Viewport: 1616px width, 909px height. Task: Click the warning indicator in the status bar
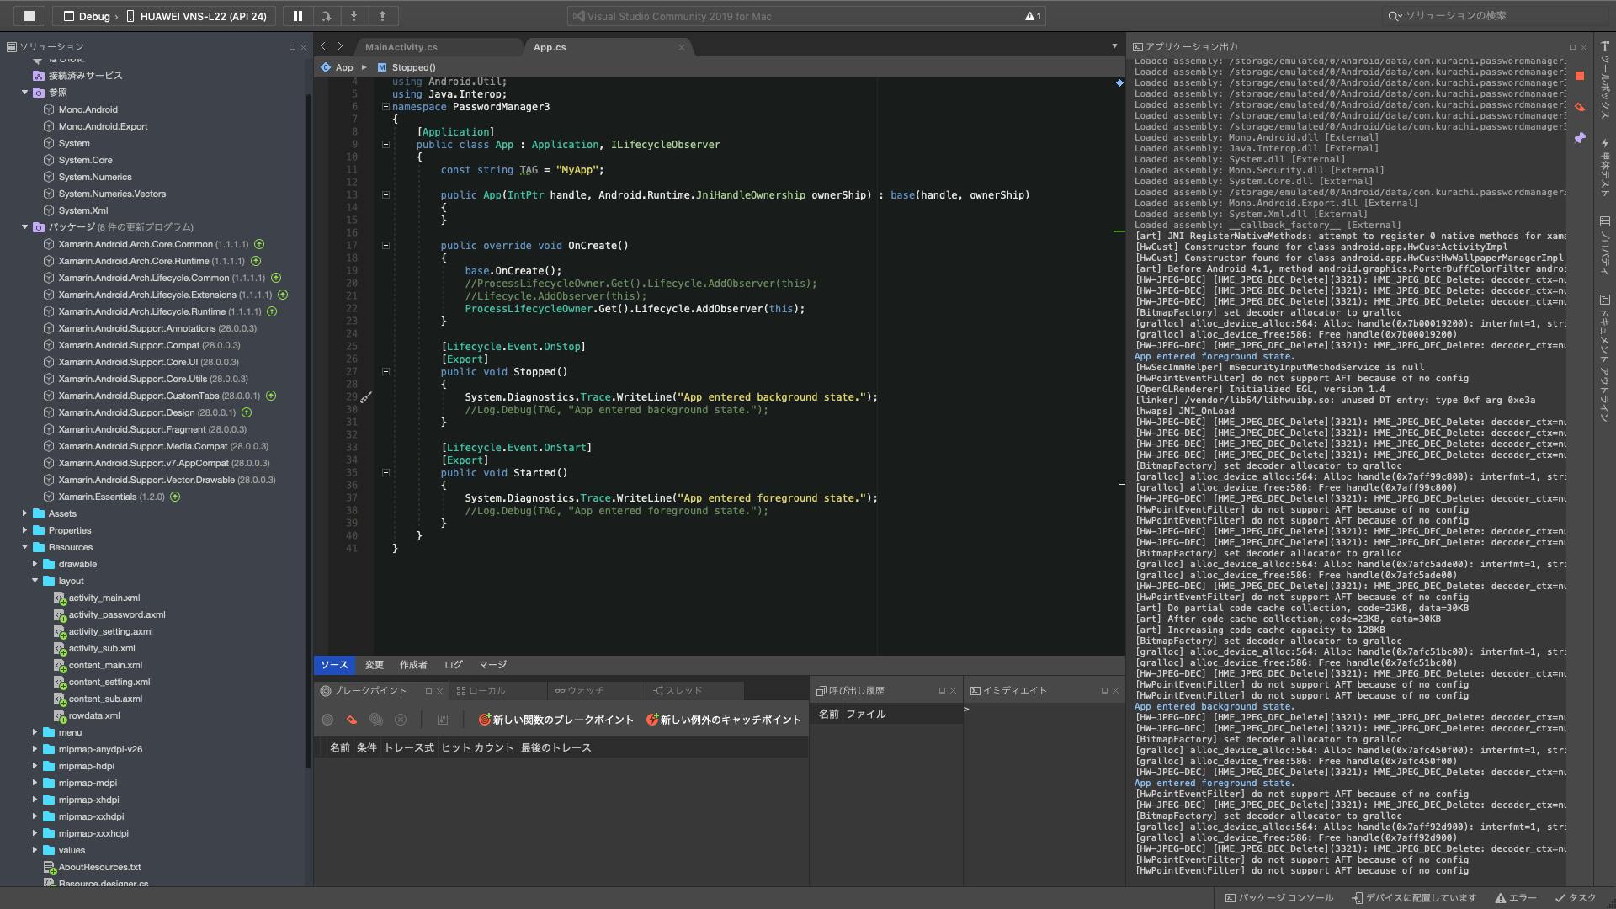click(1033, 16)
